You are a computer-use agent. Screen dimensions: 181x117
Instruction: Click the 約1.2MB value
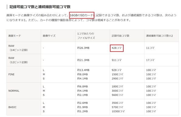(x=82, y=111)
